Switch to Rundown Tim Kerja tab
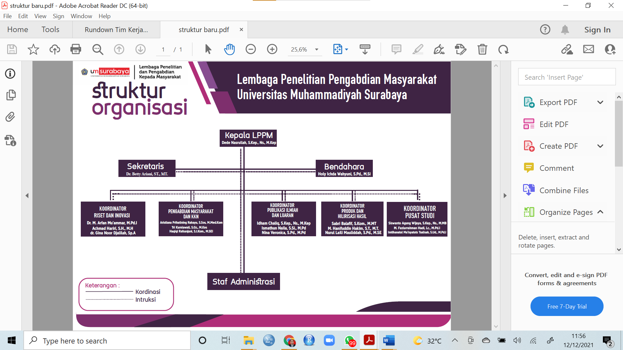 click(x=116, y=30)
